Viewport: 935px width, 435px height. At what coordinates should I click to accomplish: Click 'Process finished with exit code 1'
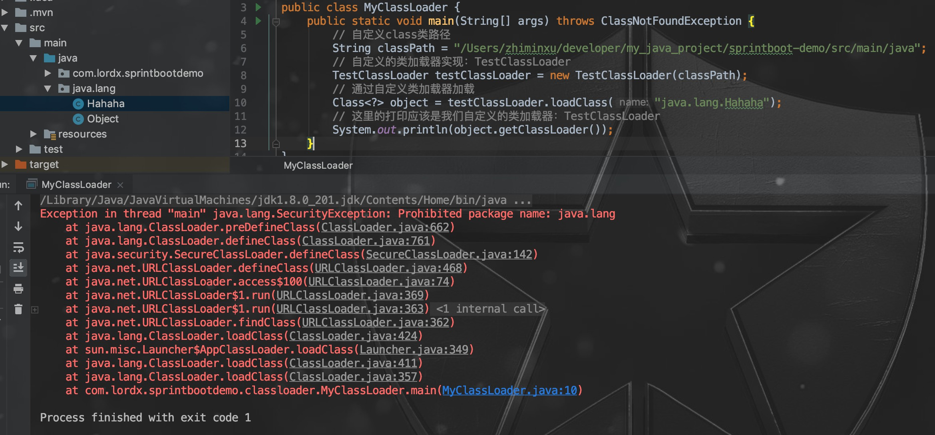145,417
